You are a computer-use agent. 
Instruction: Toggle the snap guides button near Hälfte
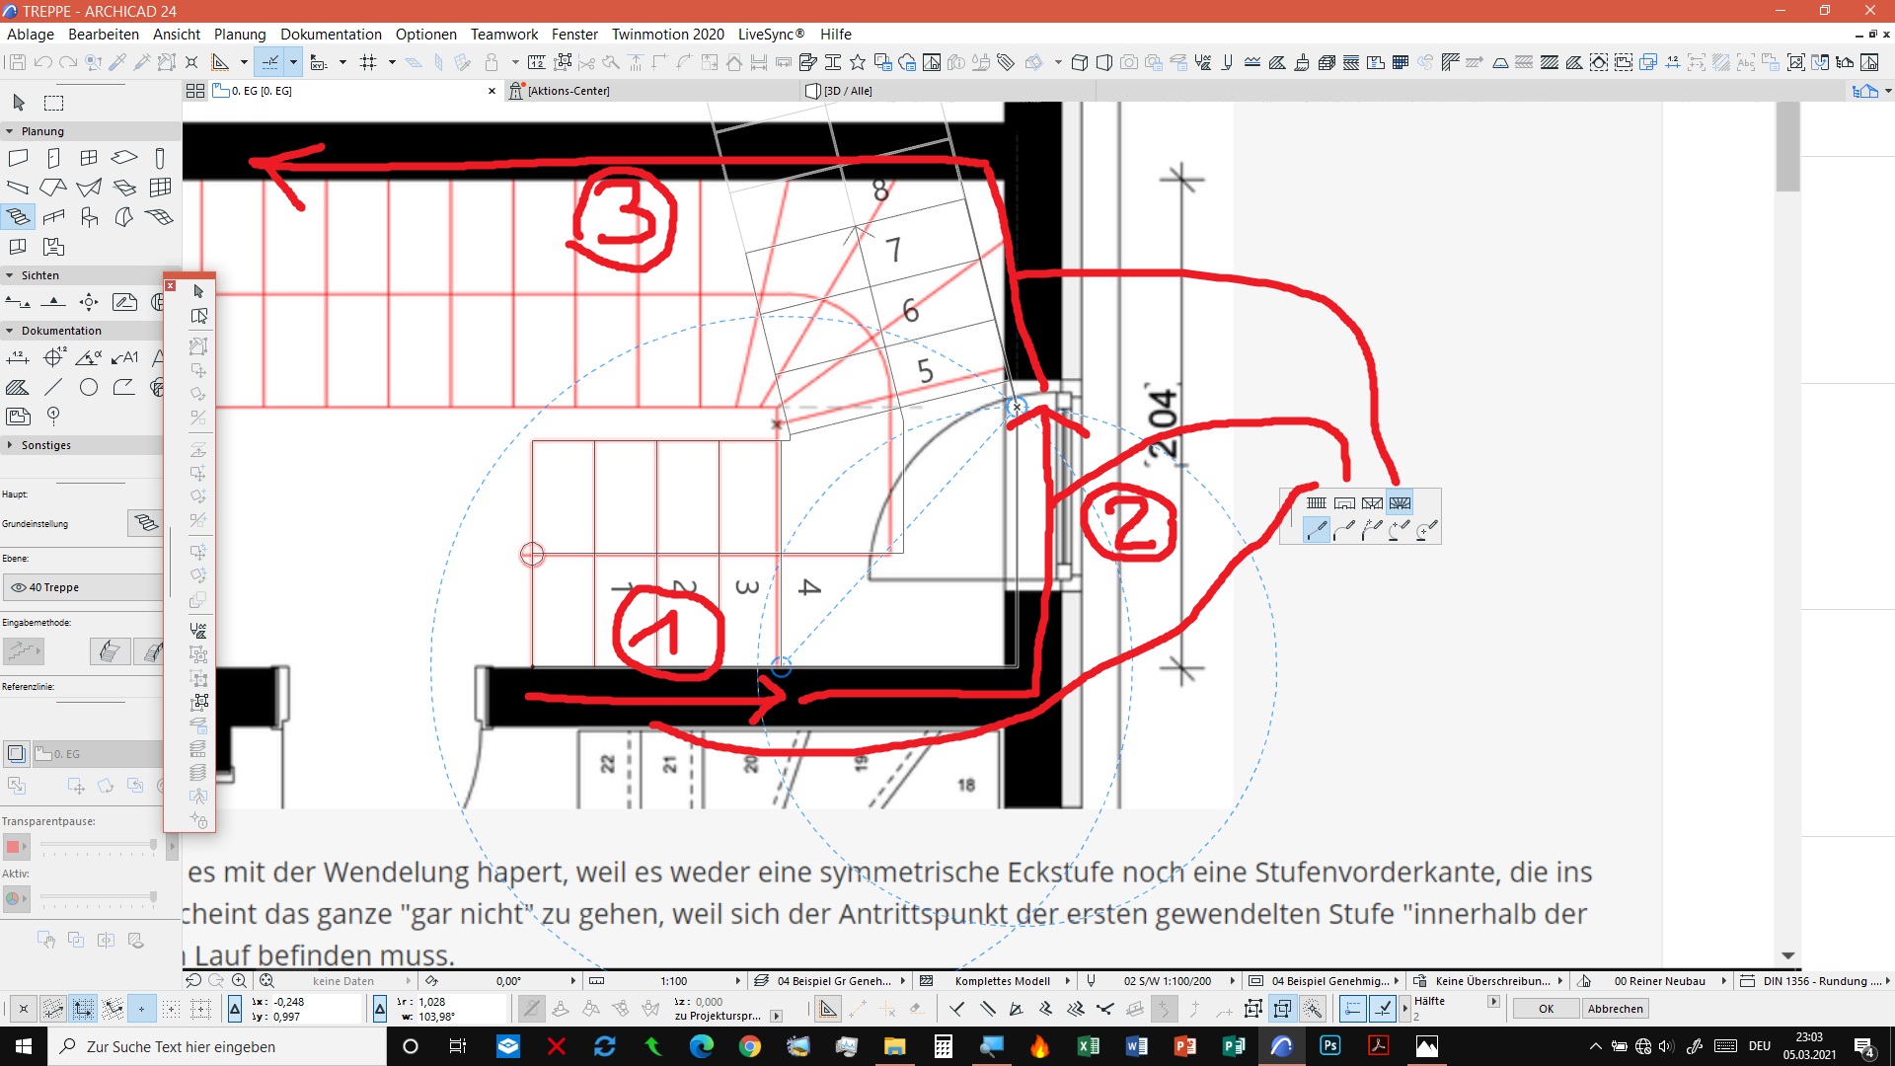pos(1353,1008)
